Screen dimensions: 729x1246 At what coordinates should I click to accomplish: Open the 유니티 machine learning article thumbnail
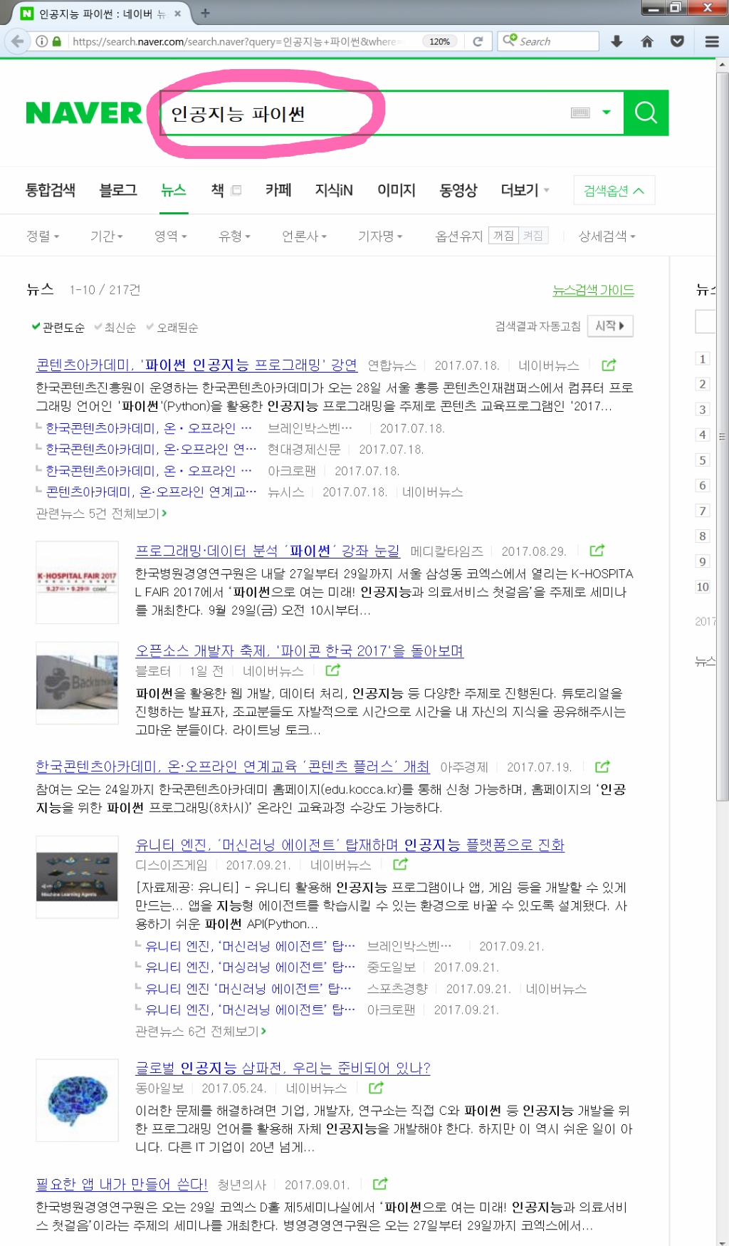pyautogui.click(x=77, y=877)
